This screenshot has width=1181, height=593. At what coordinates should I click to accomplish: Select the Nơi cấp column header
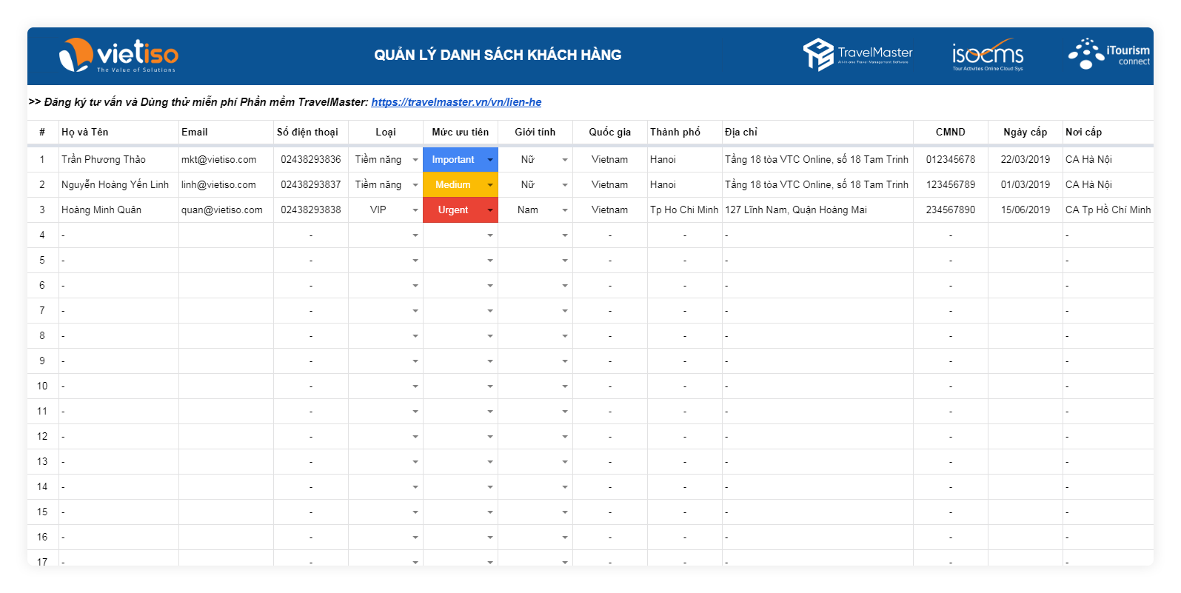[x=1108, y=132]
